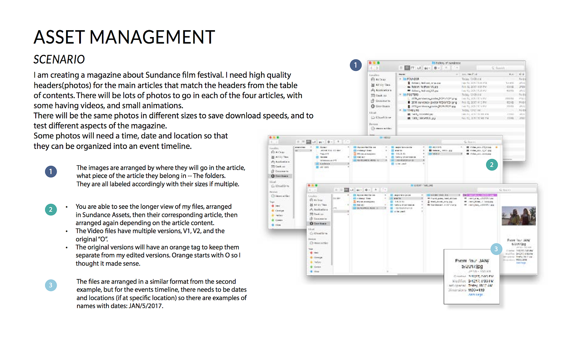Select Blue tag in EVENT TIMELINE window sidebar
This screenshot has height=344, width=581.
314,271
